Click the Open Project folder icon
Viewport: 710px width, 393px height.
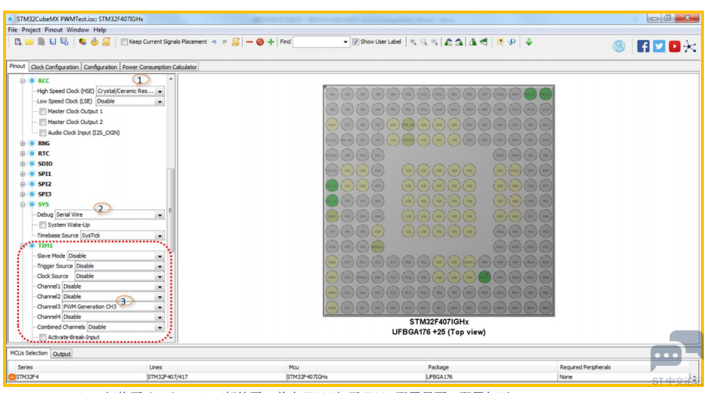pyautogui.click(x=29, y=42)
